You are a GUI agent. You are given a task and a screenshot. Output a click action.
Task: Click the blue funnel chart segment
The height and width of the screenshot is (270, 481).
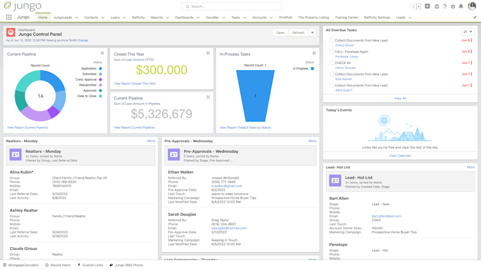(255, 96)
